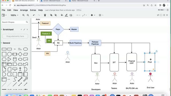The height and width of the screenshot is (96, 171).
Task: Open a new browser tab
Action: [x=99, y=1]
